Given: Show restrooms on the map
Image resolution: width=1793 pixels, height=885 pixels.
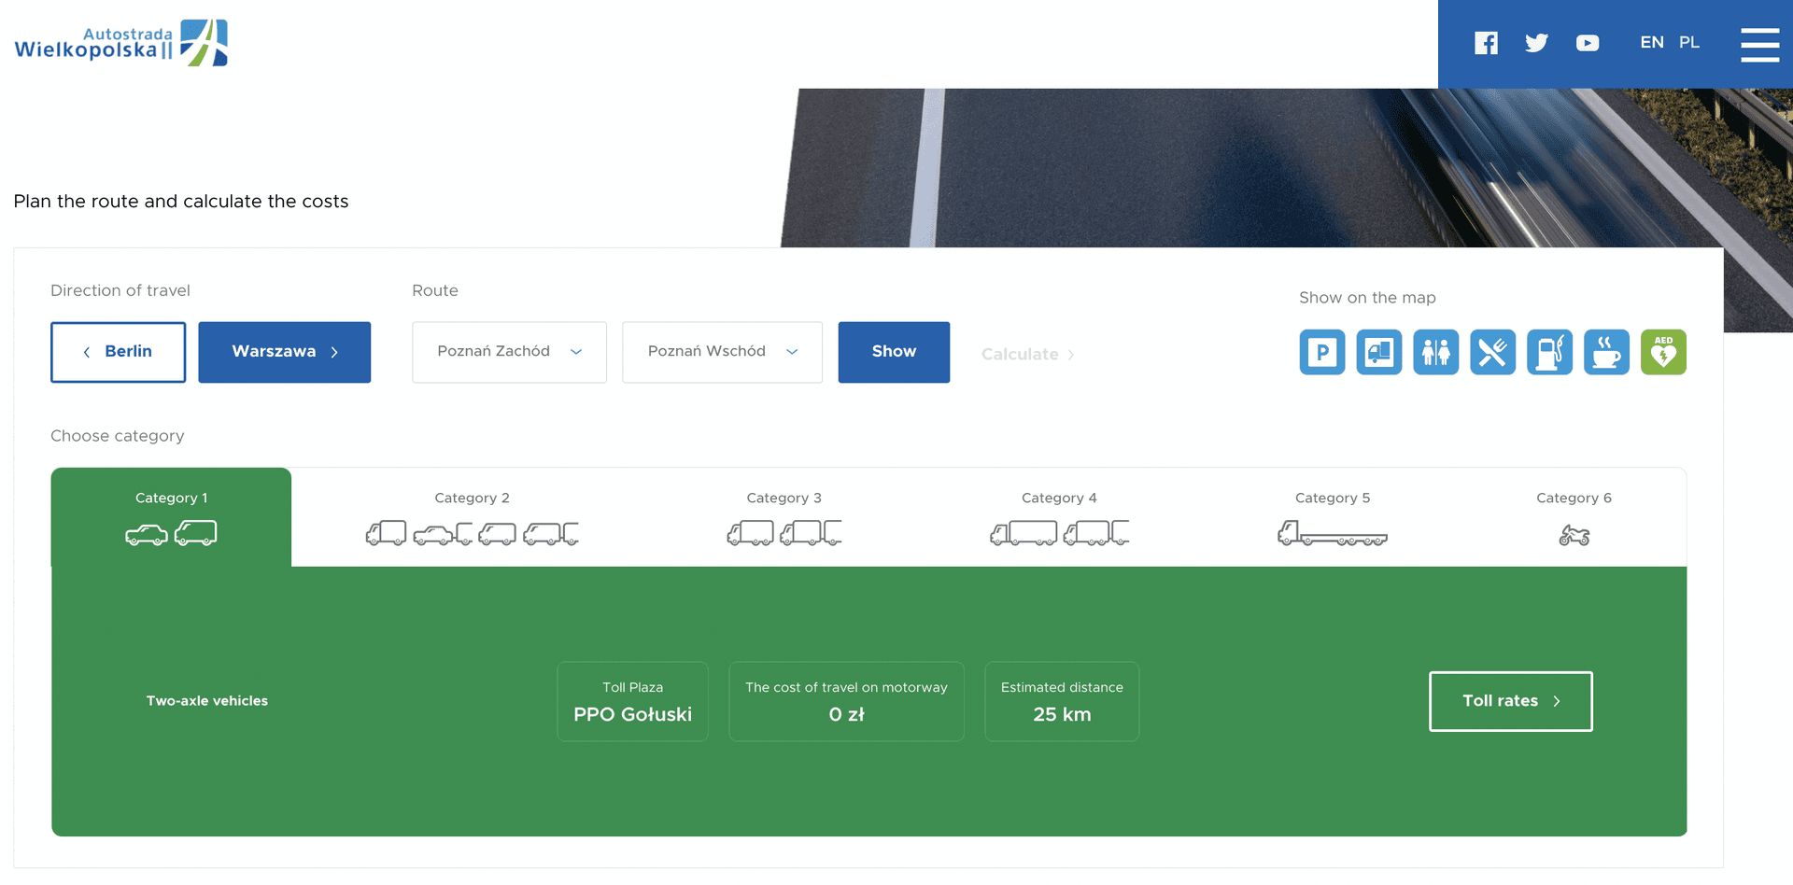Looking at the screenshot, I should click(x=1436, y=352).
